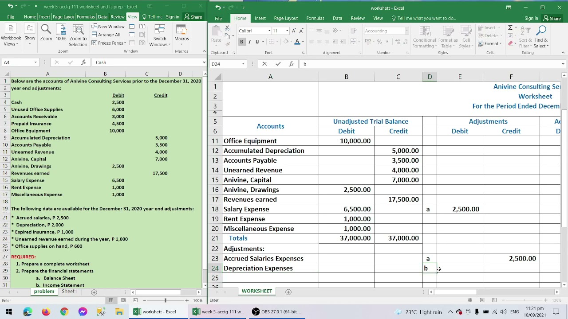Open File Explorer from the taskbar
The image size is (568, 319).
coord(119,311)
